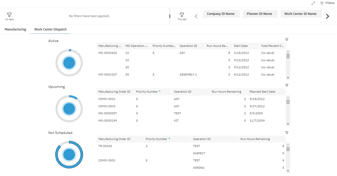The image size is (337, 176).
Task: Click the filter icon above Not Scheduled table
Action: click(287, 133)
